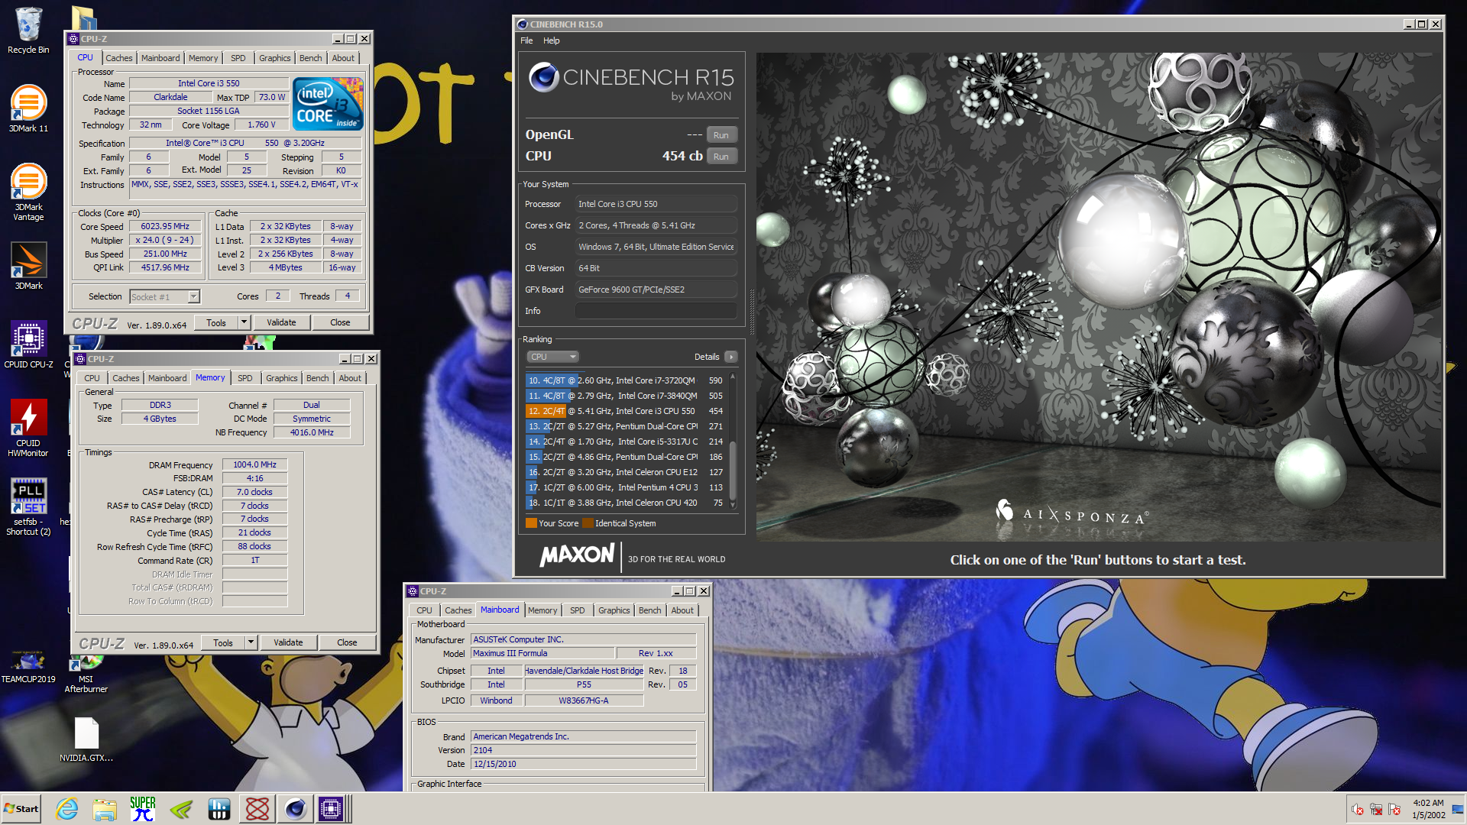Select About tab in Mainboard CPU-Z window

(x=682, y=610)
